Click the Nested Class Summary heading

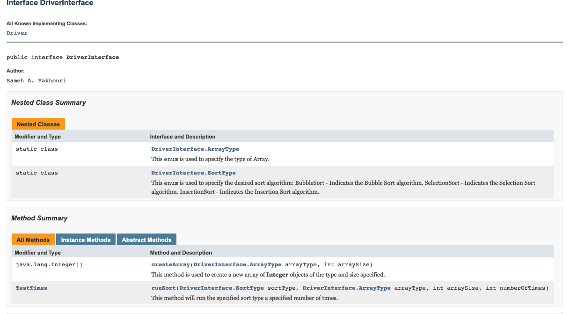pyautogui.click(x=48, y=102)
